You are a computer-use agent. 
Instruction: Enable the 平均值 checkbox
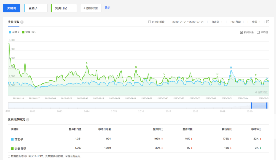pos(258,32)
